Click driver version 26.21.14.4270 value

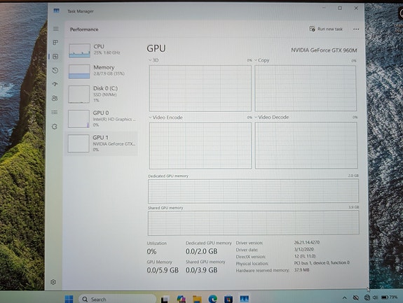coord(307,242)
